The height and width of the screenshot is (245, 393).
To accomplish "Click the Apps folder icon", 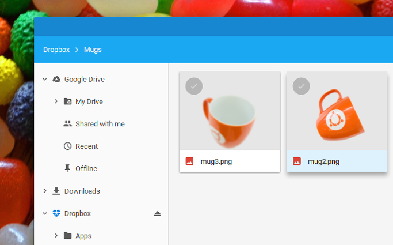I will 67,236.
